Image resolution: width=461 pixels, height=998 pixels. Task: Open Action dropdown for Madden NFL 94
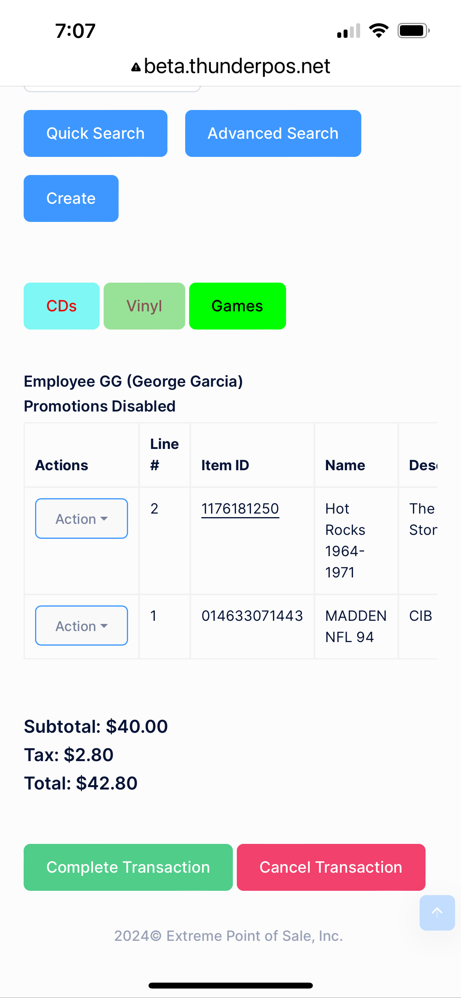[x=82, y=626]
